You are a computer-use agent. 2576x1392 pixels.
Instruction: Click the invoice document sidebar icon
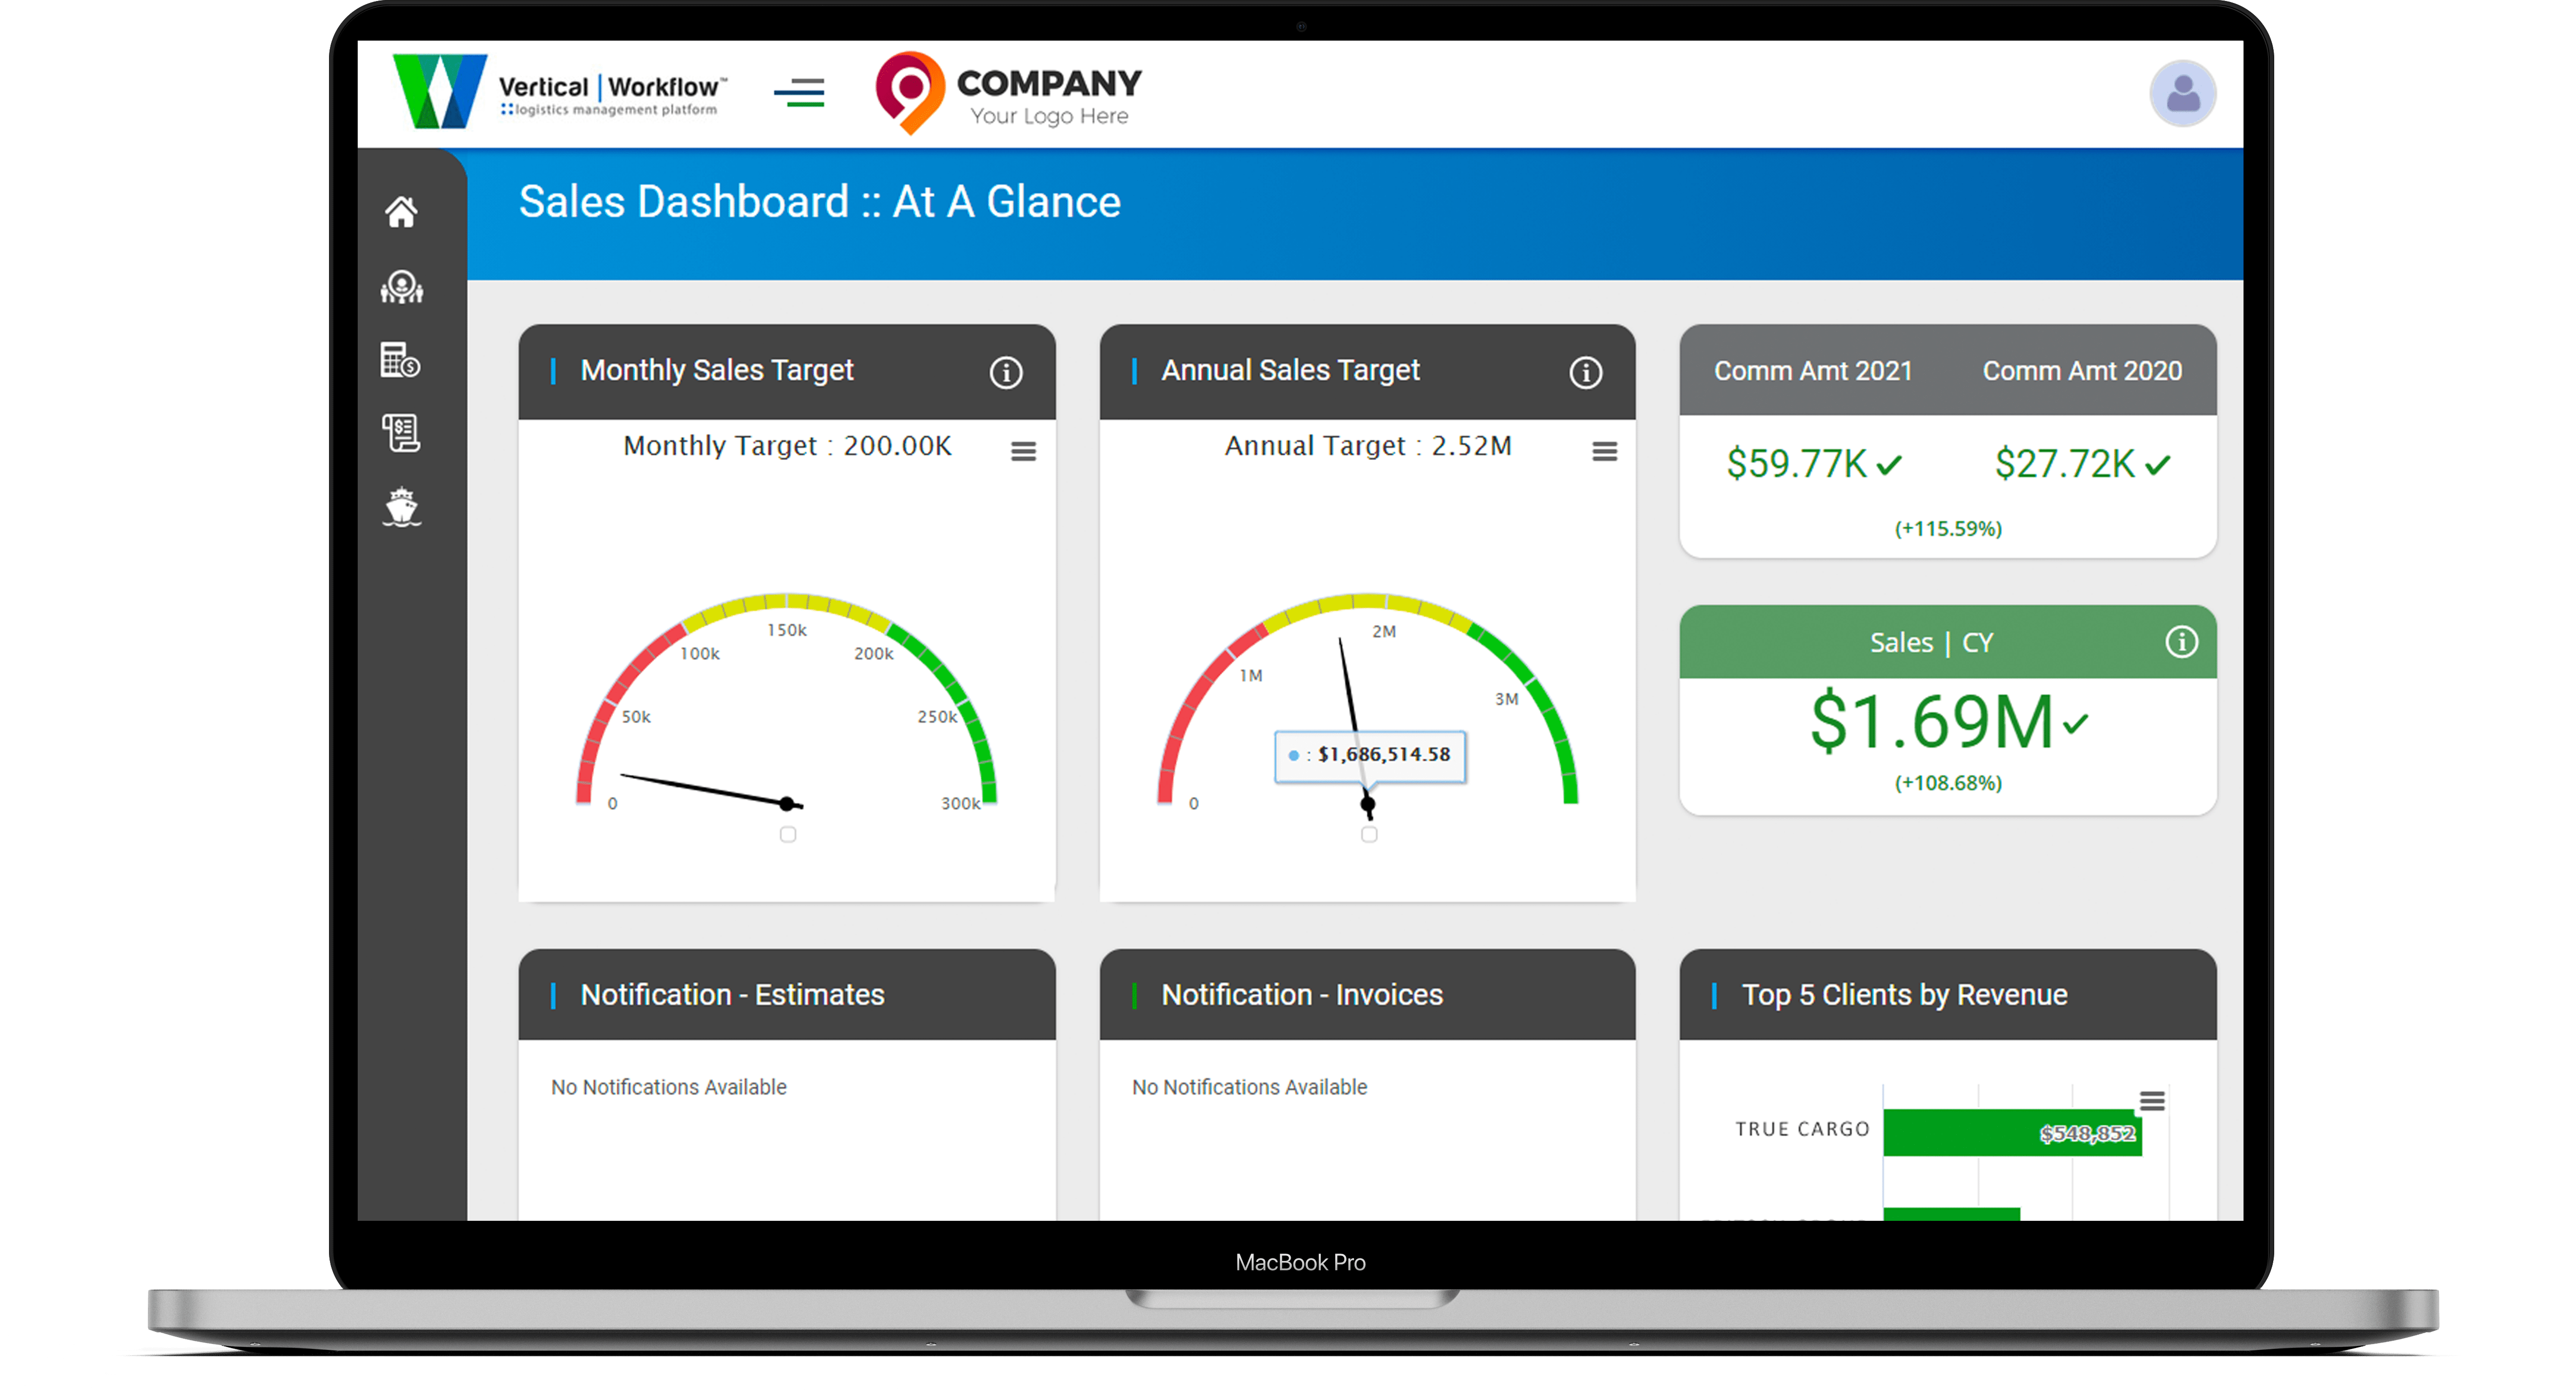(401, 433)
